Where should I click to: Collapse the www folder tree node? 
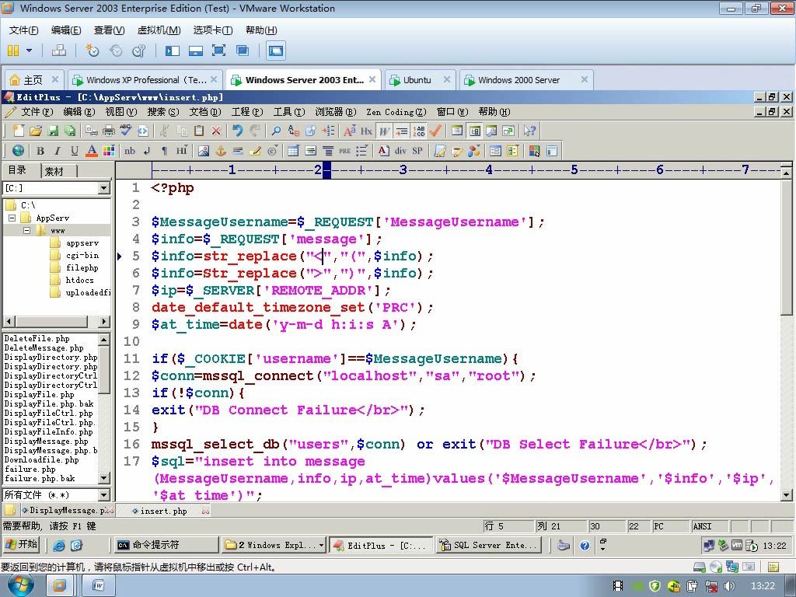(x=27, y=230)
